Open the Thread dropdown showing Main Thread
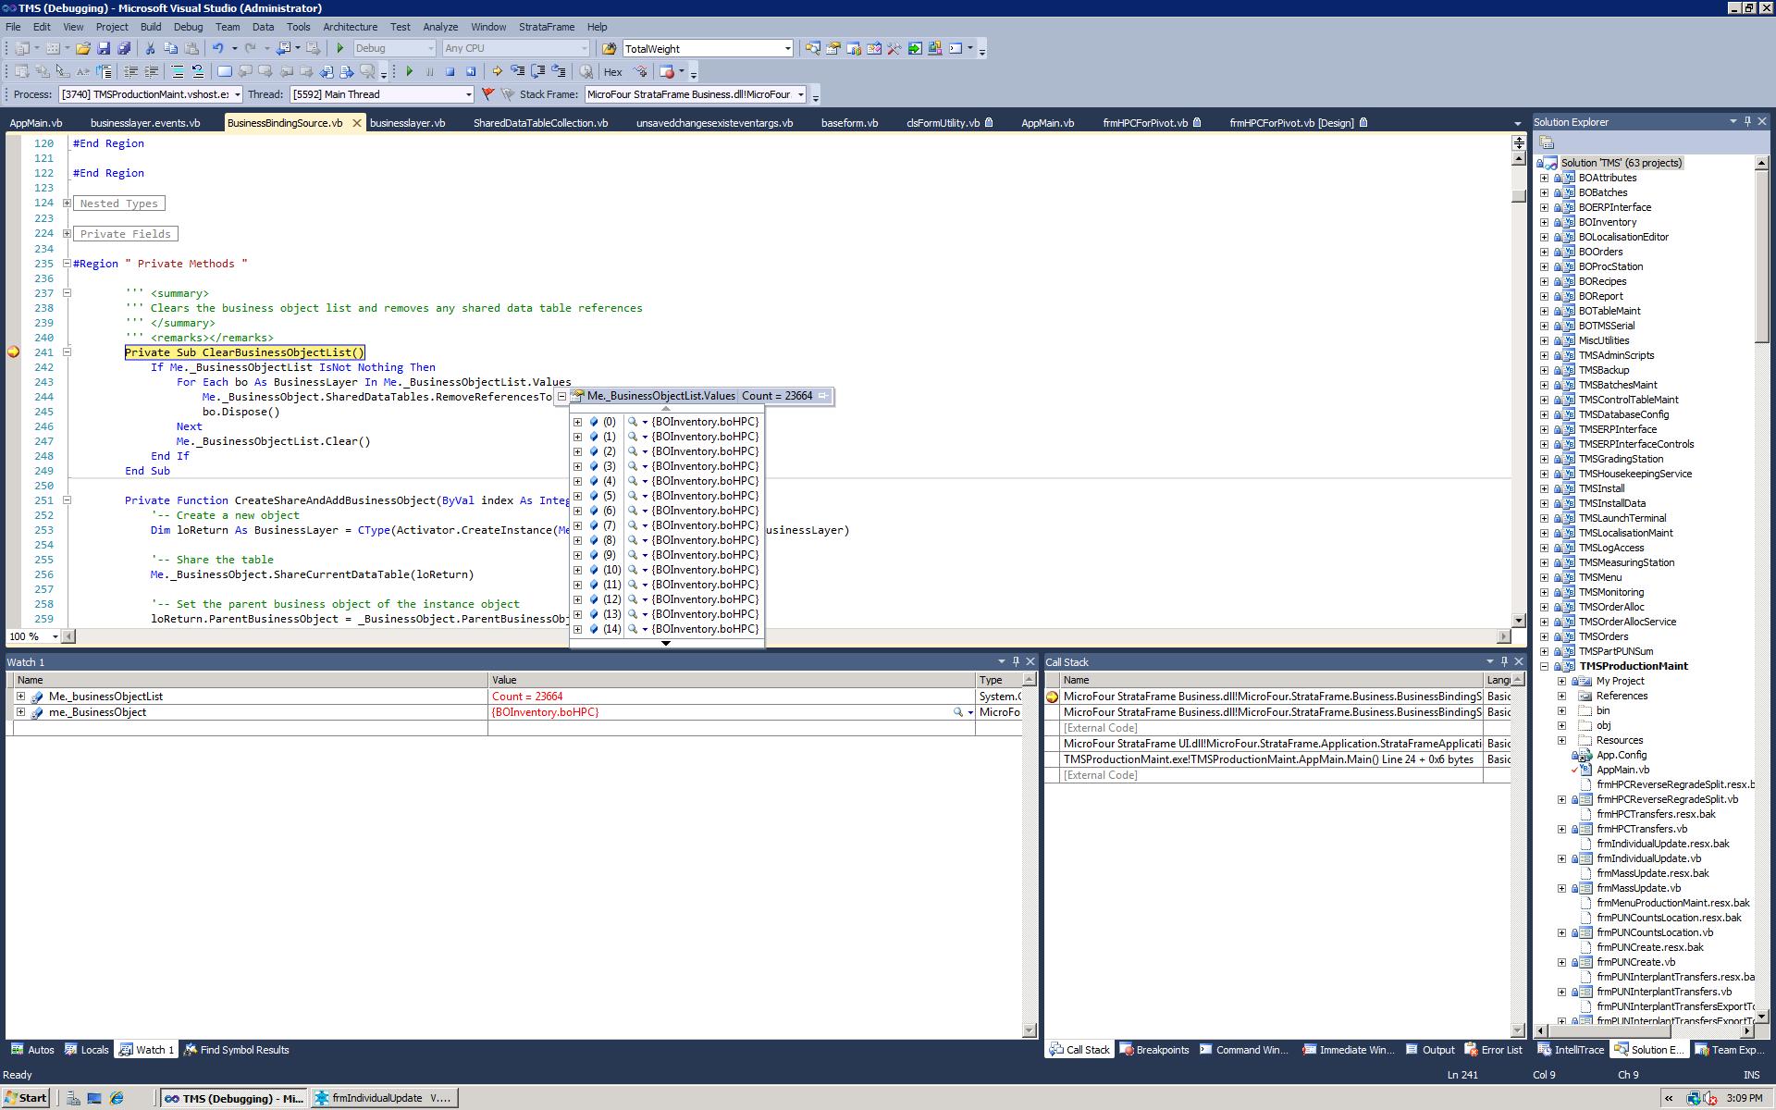Screen dimensions: 1776x1110 tap(468, 94)
